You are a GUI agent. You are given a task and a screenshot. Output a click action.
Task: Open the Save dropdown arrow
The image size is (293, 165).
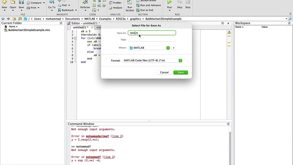tap(21, 10)
